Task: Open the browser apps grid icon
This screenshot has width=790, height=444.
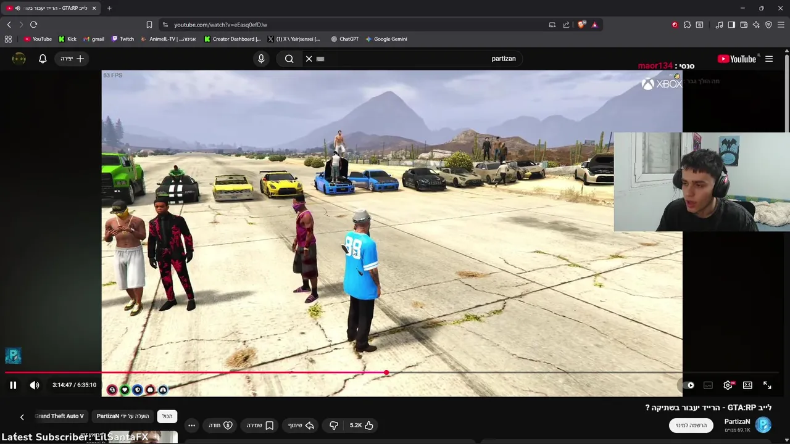Action: pos(8,39)
